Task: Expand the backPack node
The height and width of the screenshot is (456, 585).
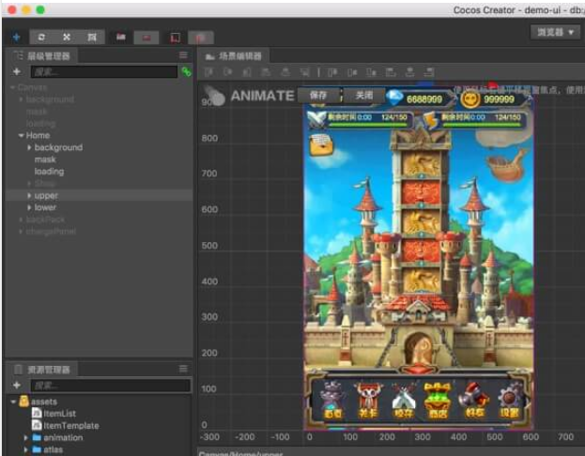Action: click(x=21, y=220)
